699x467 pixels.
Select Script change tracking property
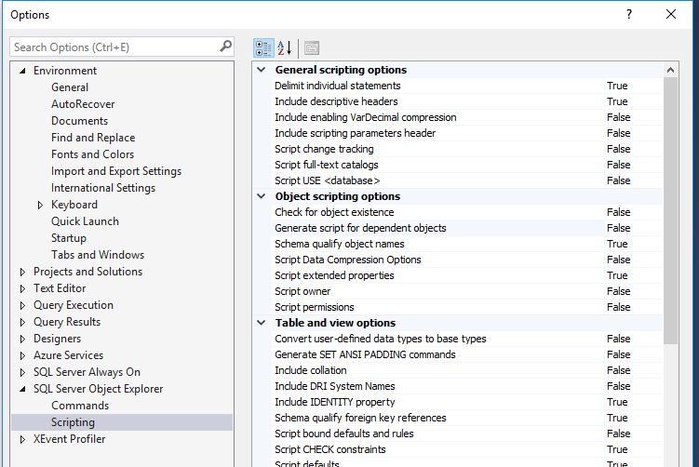point(324,149)
